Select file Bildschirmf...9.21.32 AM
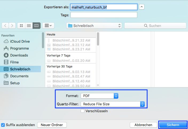The width and height of the screenshot is (188, 129). pos(70,41)
